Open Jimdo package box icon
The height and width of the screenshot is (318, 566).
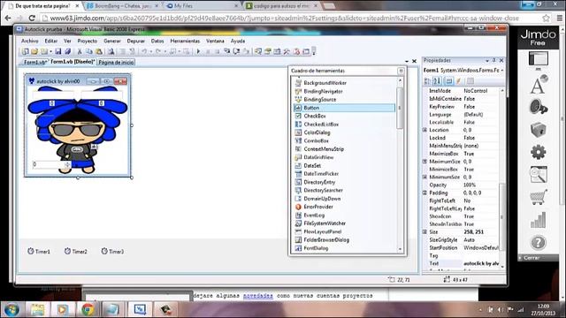pyautogui.click(x=538, y=130)
